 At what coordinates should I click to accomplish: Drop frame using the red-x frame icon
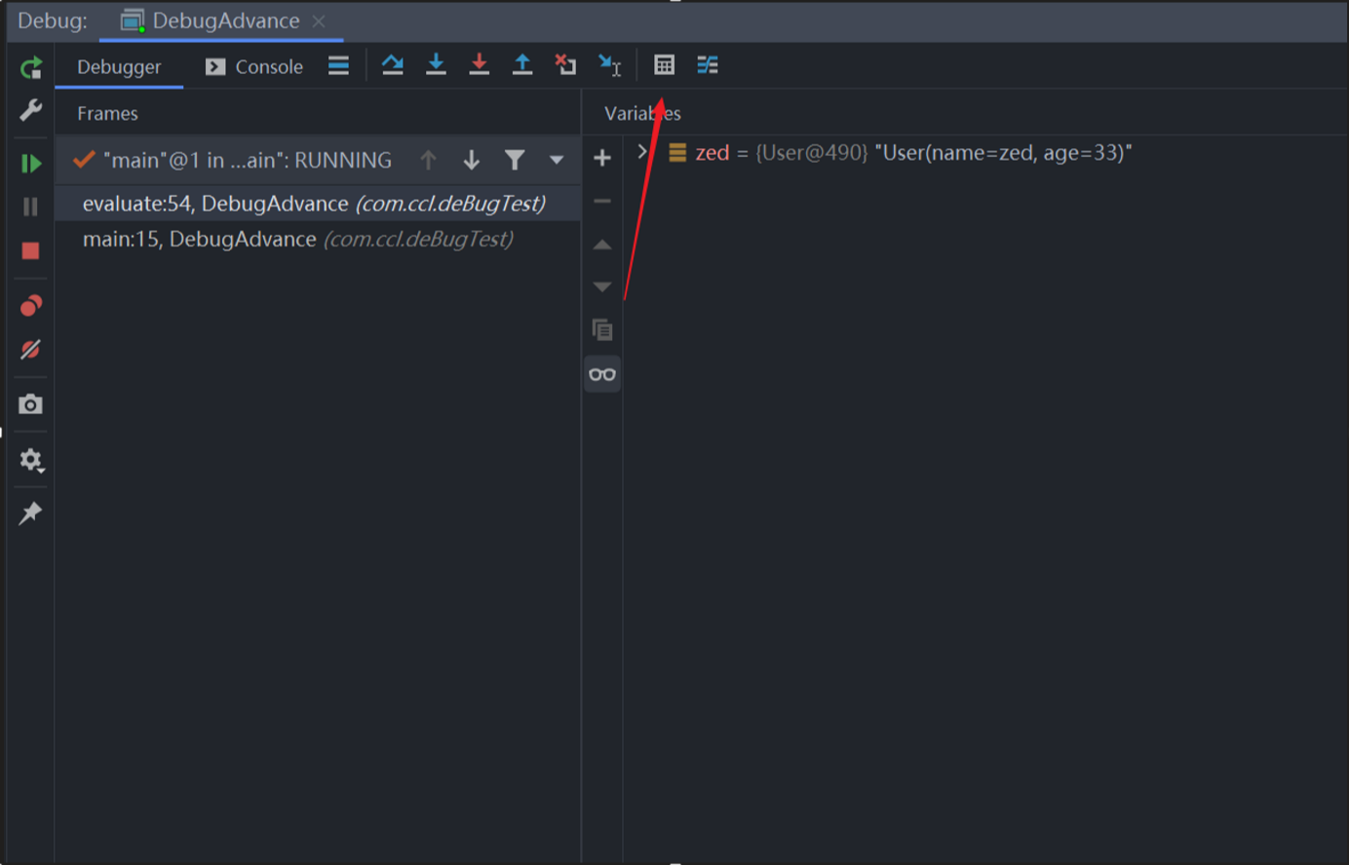tap(565, 65)
